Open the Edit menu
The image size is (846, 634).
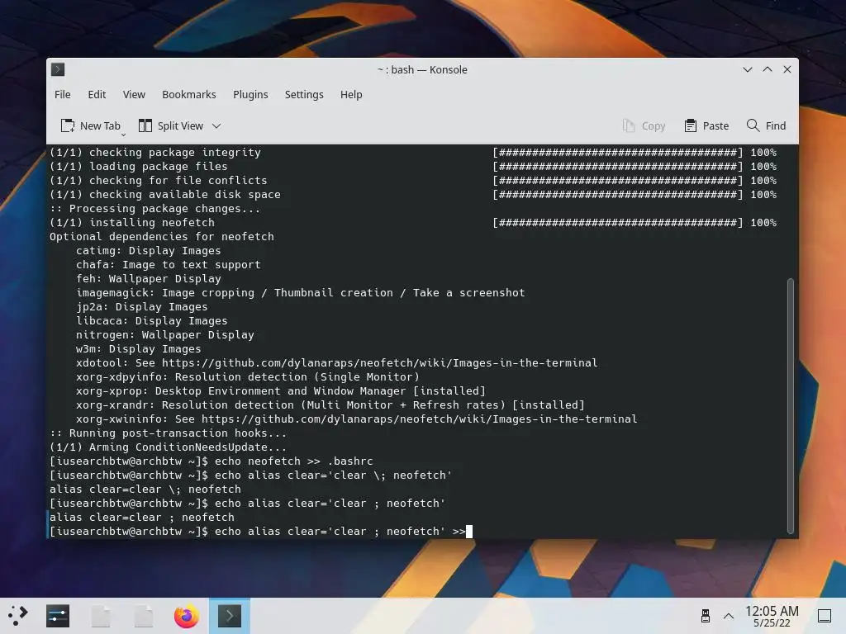tap(97, 94)
